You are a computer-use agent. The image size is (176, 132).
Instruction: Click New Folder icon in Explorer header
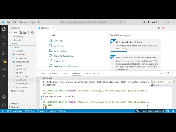(x=24, y=32)
